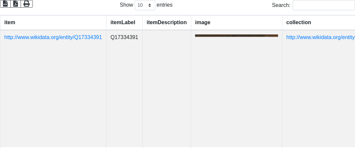
Task: Sort by the item column header
Action: point(53,23)
